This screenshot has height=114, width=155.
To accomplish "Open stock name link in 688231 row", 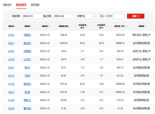I will (x=27, y=43).
